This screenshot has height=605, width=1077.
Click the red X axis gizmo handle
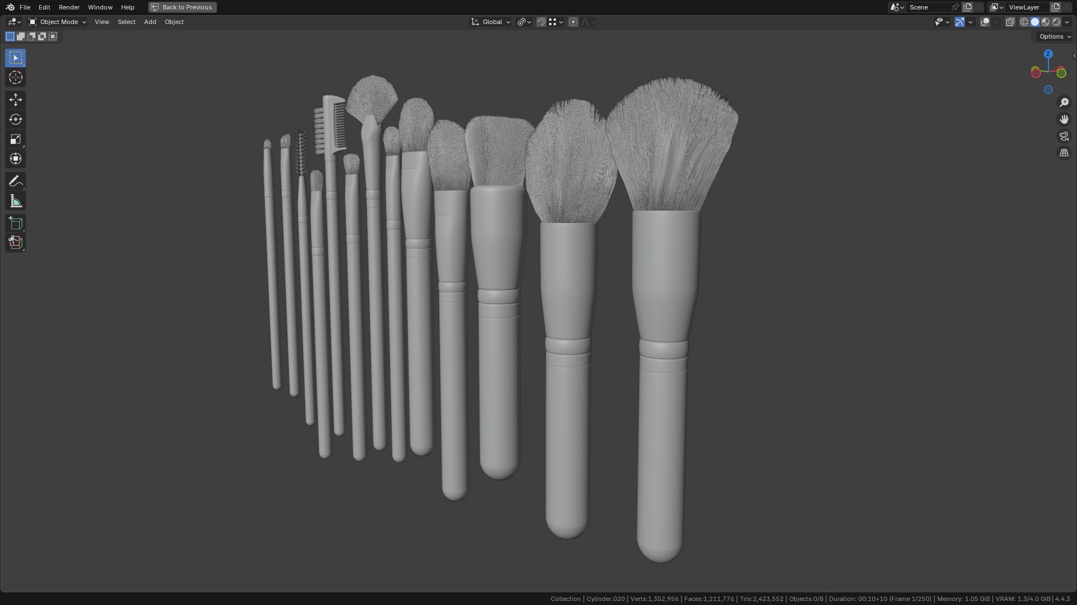[1035, 73]
